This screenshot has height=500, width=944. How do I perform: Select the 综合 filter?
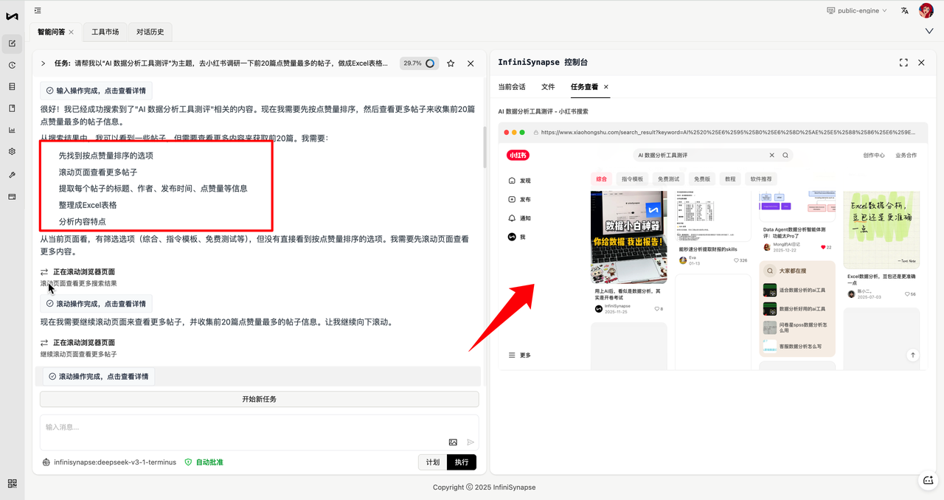point(602,179)
